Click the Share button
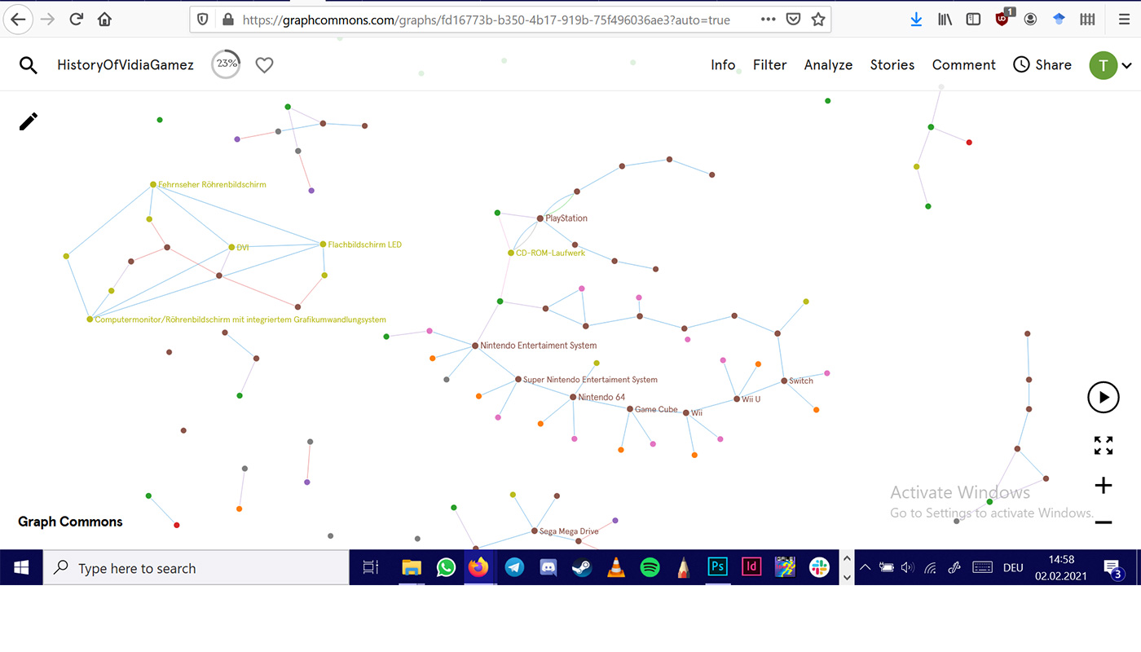Image resolution: width=1141 pixels, height=652 pixels. pyautogui.click(x=1042, y=65)
